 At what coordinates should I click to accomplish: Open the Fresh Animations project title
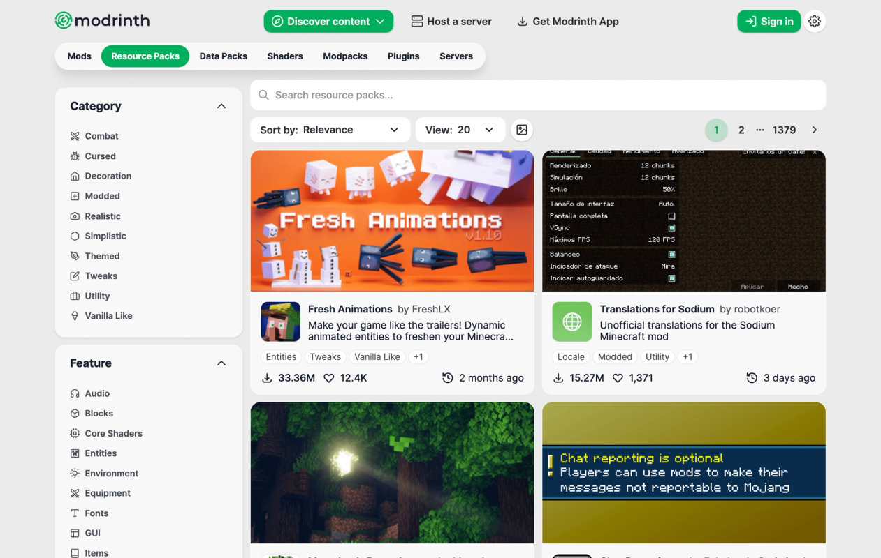click(350, 309)
